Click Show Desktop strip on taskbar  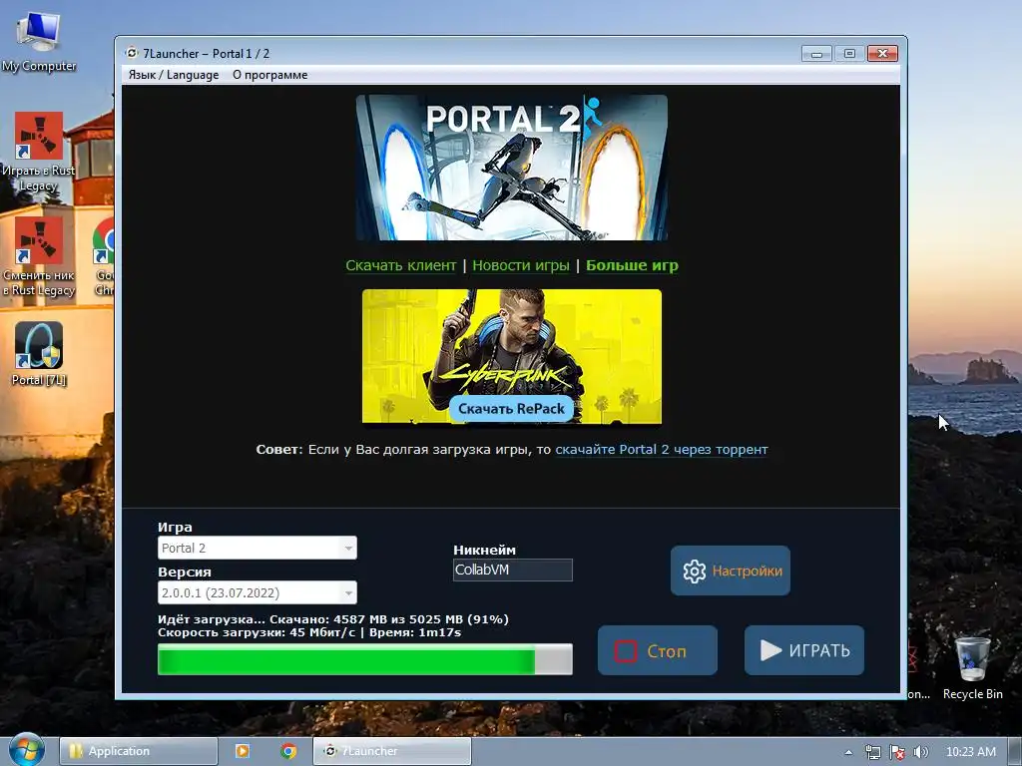[1015, 751]
